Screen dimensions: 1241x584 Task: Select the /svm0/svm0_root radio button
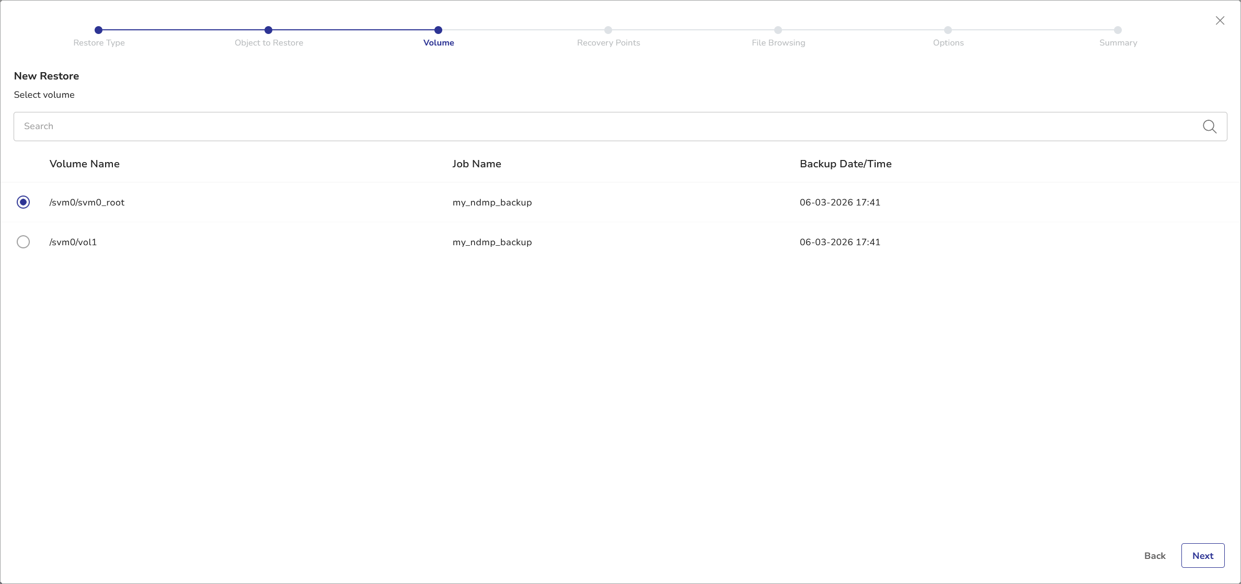(23, 202)
